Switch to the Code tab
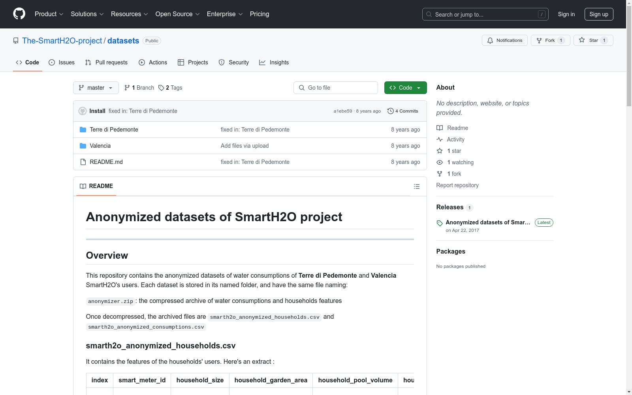The height and width of the screenshot is (395, 632). pos(28,62)
